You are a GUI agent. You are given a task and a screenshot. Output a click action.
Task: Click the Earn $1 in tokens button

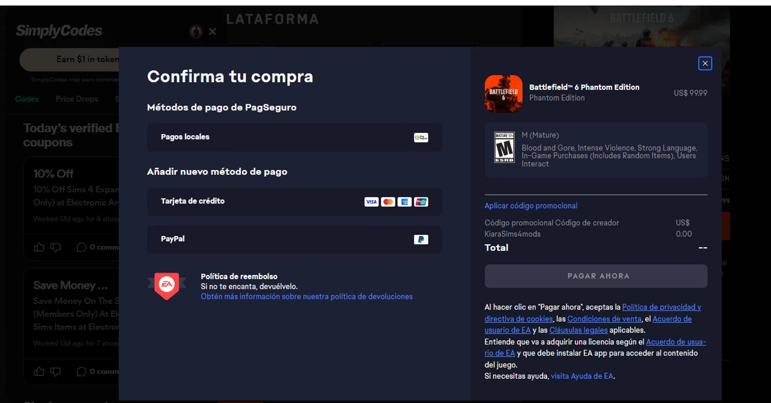[69, 60]
